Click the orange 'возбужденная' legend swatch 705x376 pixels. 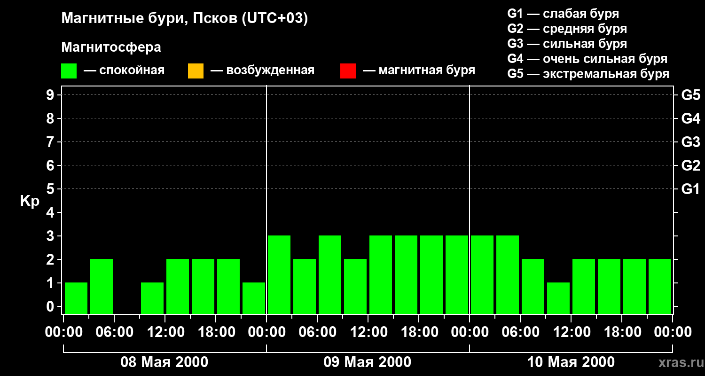click(196, 71)
